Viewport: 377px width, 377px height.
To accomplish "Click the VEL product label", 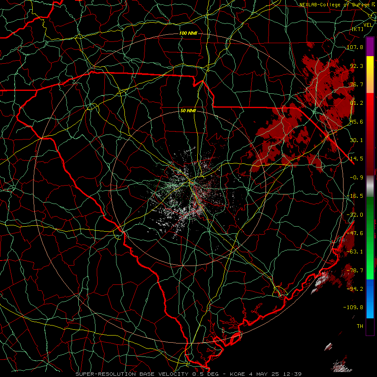I will click(x=368, y=25).
